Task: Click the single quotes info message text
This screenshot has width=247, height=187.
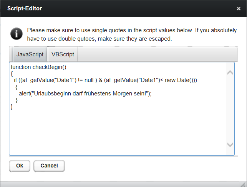Action: click(132, 34)
